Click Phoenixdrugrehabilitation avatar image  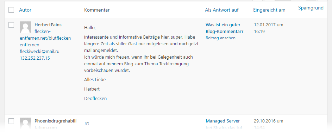click(x=25, y=124)
